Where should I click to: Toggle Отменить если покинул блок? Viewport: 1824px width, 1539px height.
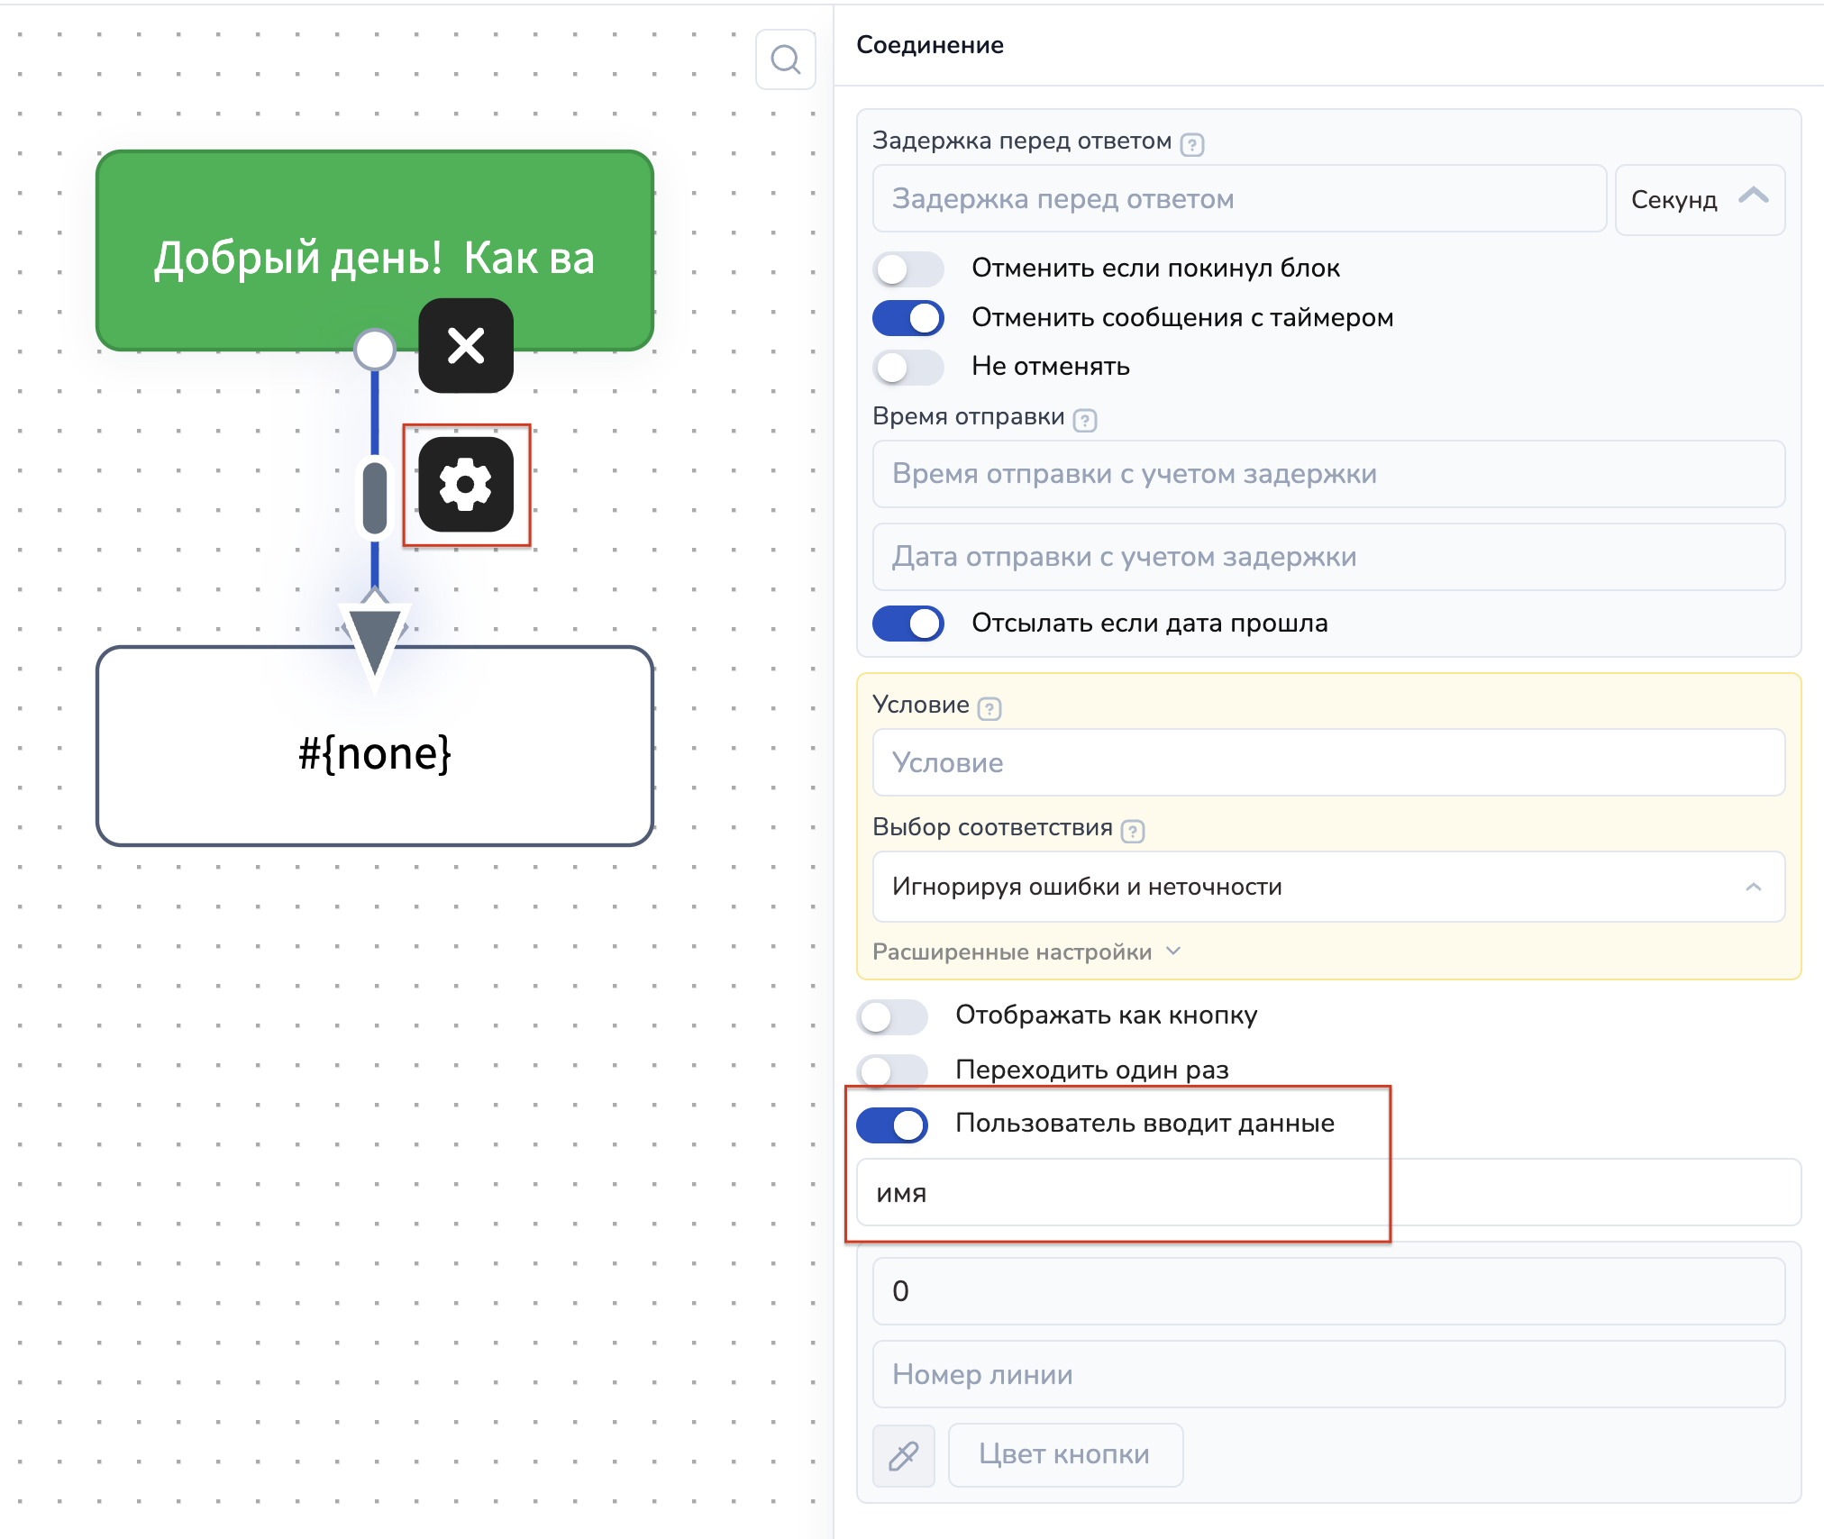pyautogui.click(x=908, y=269)
